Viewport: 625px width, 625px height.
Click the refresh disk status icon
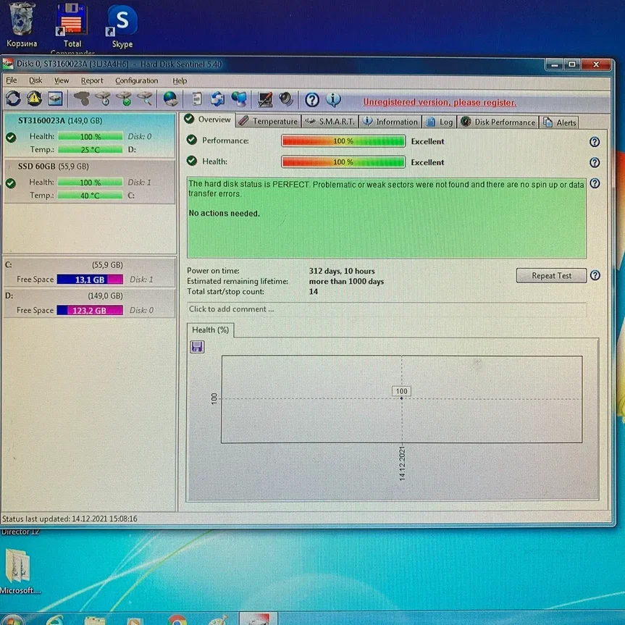click(14, 98)
